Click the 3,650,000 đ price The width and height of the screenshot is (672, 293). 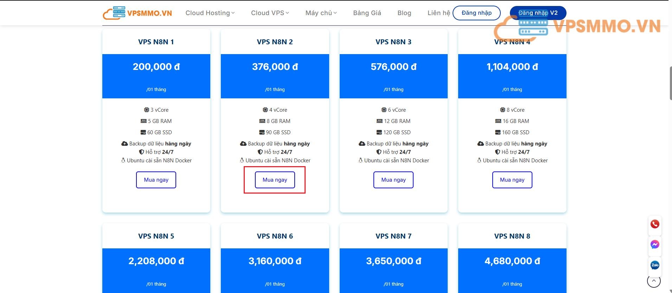[x=393, y=261]
